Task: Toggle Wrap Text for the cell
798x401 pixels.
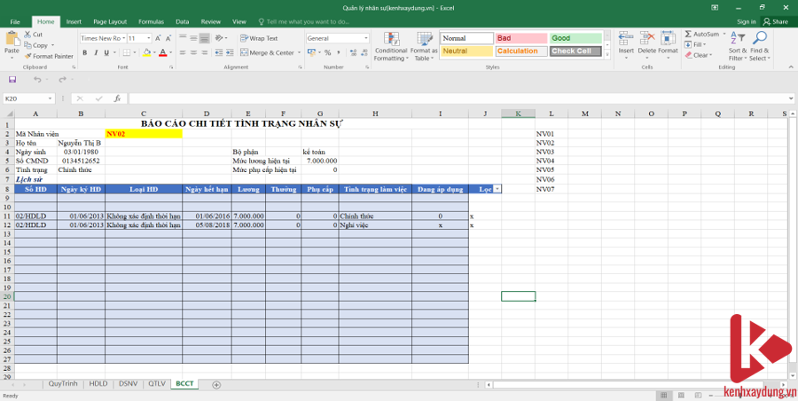Action: (259, 38)
